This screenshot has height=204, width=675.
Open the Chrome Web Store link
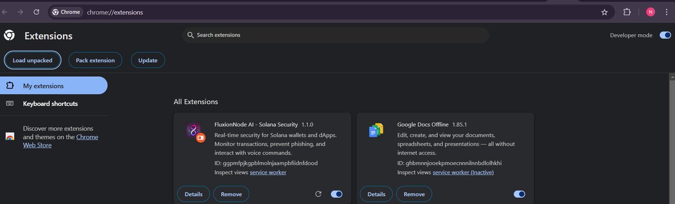click(x=61, y=141)
